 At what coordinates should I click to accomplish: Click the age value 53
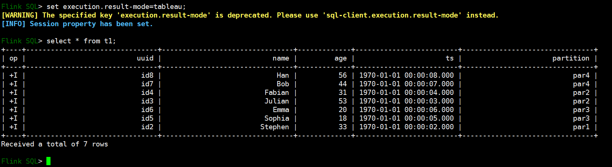click(x=343, y=101)
